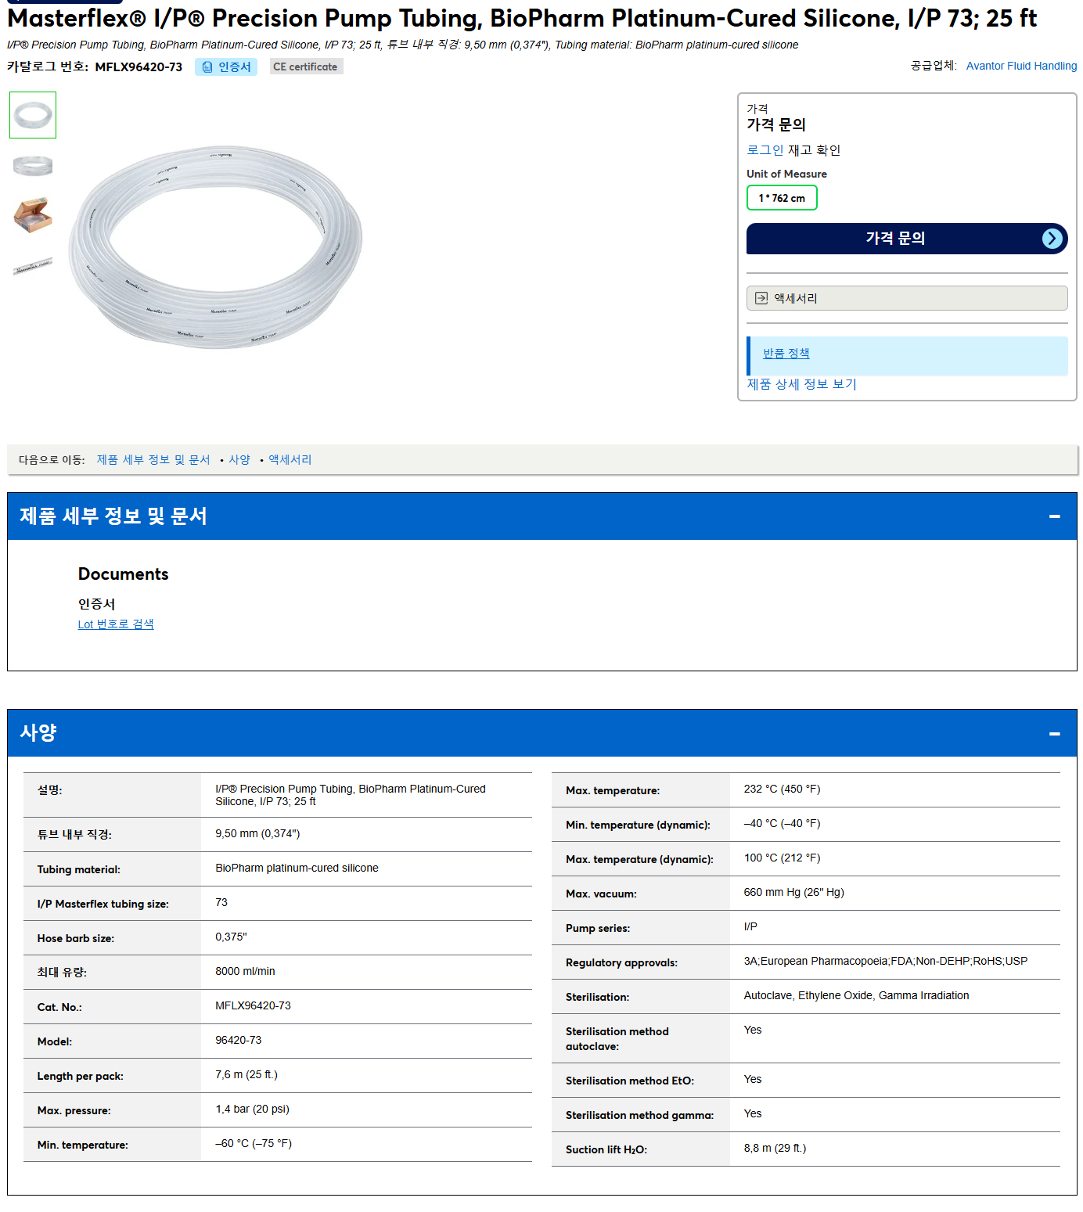
Task: Click the 액세서리 arrow box icon
Action: point(761,298)
